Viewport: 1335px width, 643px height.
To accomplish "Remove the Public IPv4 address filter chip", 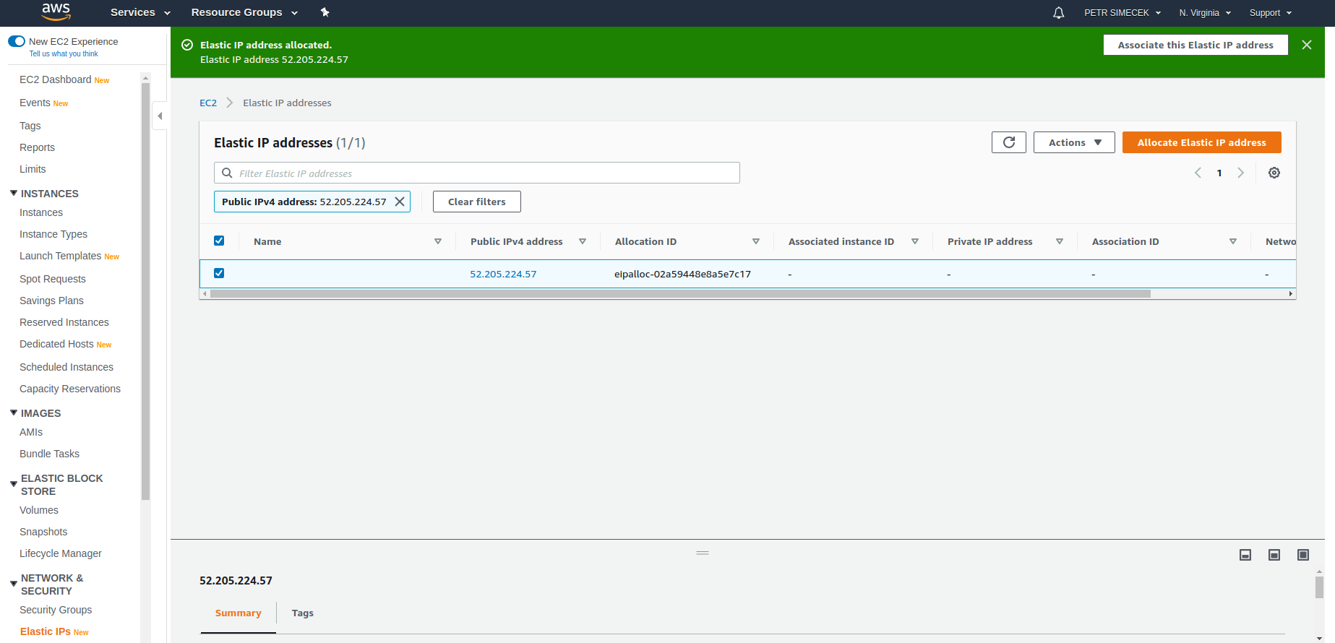I will (399, 202).
